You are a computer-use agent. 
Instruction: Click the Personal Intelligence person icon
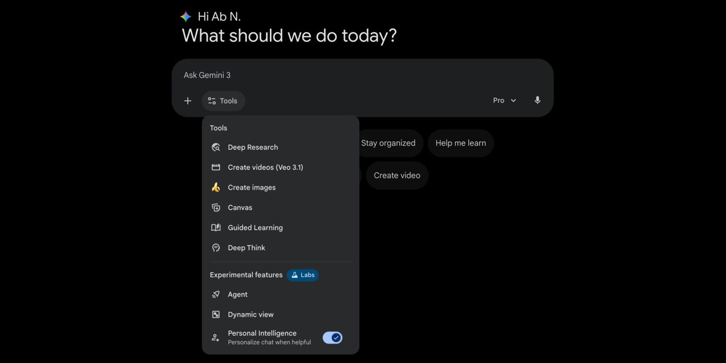pos(216,337)
